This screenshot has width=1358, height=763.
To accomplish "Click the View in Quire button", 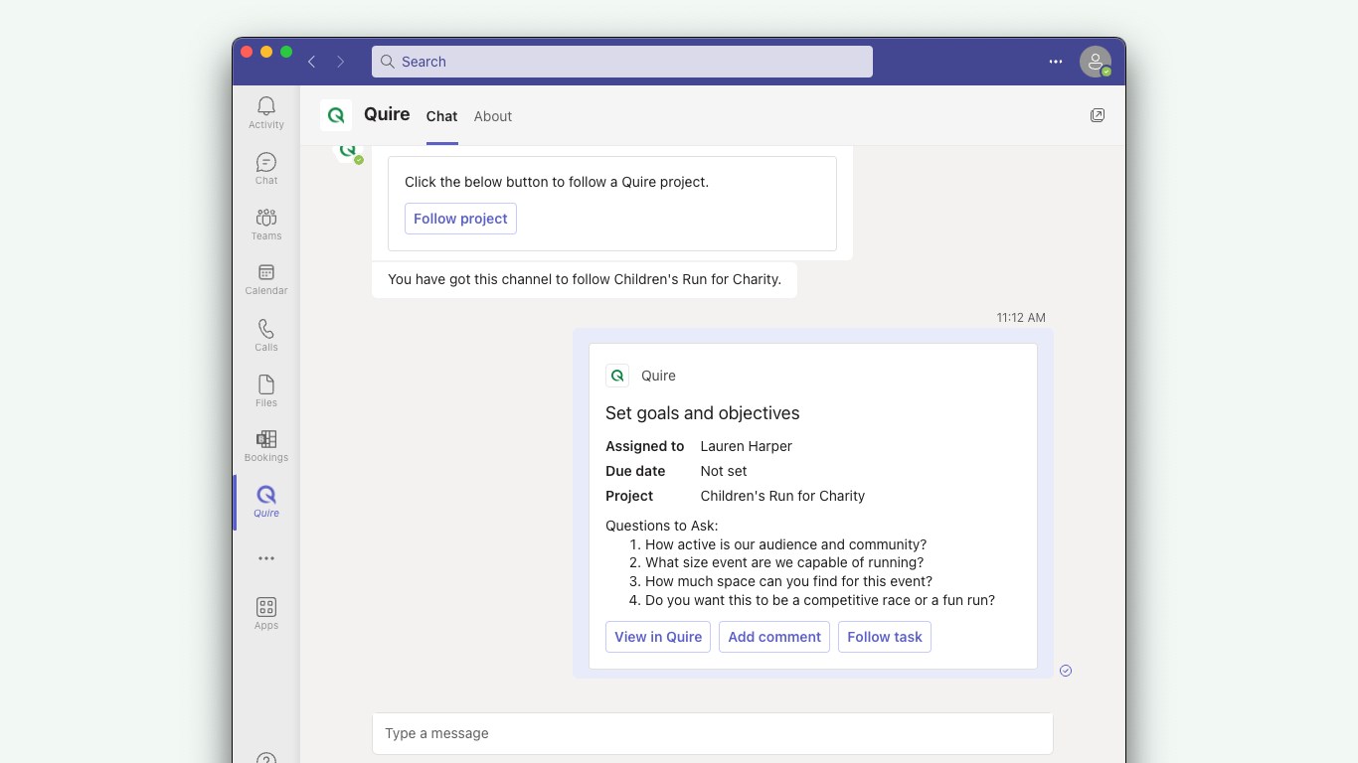I will pos(658,637).
